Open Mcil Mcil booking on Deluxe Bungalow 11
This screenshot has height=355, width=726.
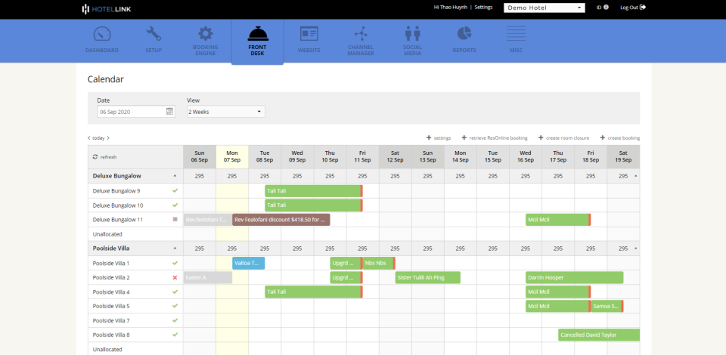[558, 220]
